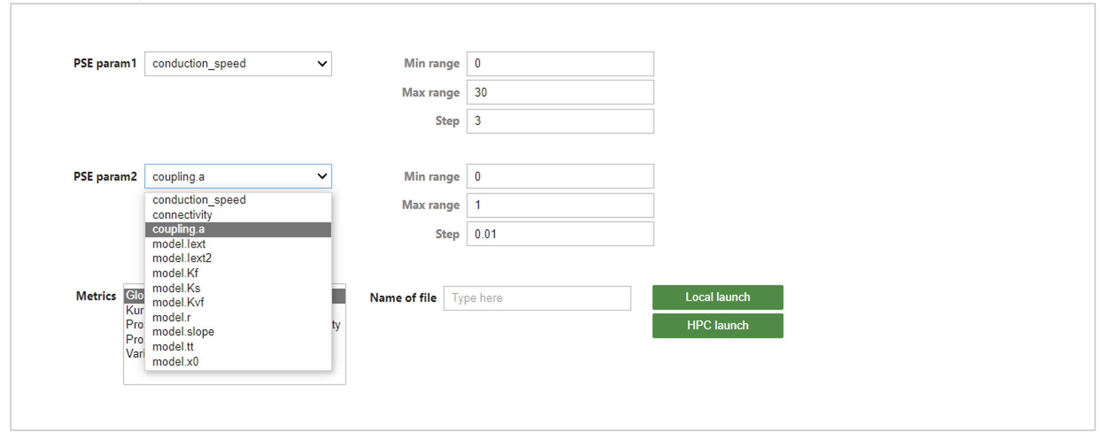Select conduction_speed in the open dropdown
Image resolution: width=1105 pixels, height=433 pixels.
pos(199,200)
